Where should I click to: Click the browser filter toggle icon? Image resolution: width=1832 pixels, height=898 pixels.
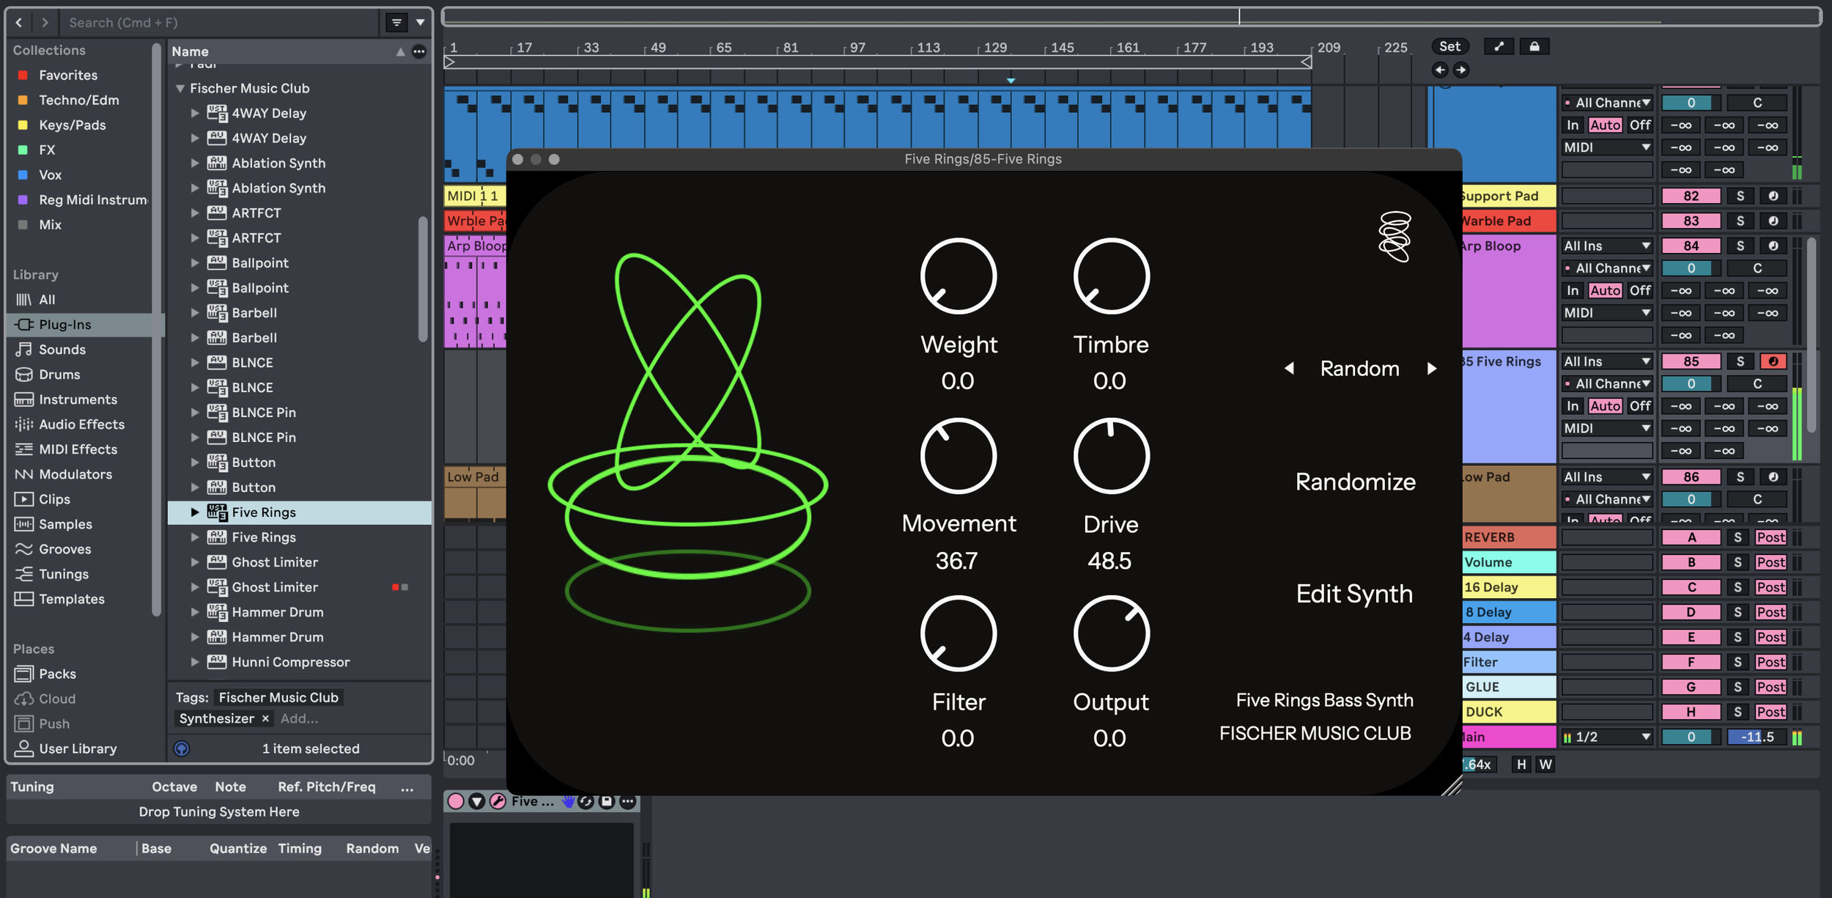point(396,23)
